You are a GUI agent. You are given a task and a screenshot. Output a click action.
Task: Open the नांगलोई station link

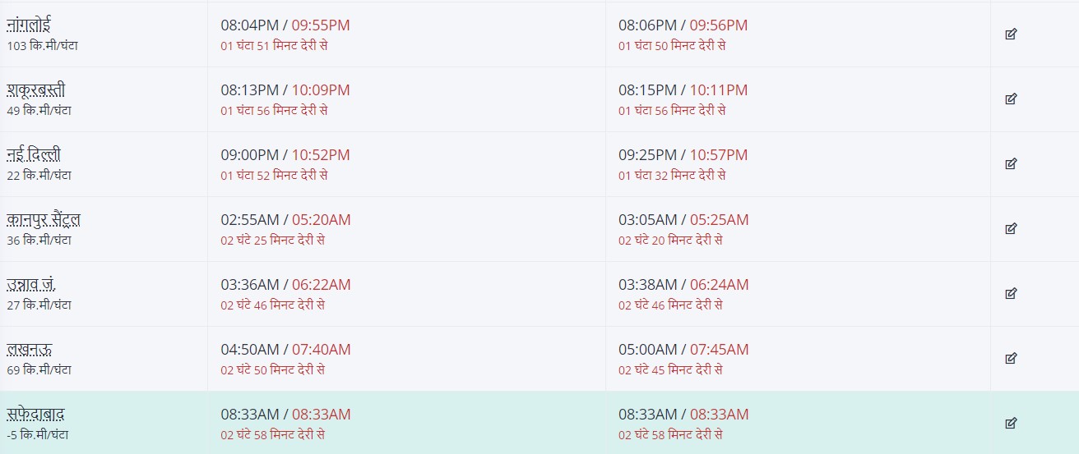[30, 25]
